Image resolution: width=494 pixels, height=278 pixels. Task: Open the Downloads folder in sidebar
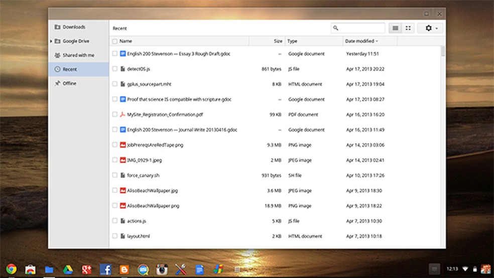[x=74, y=27]
